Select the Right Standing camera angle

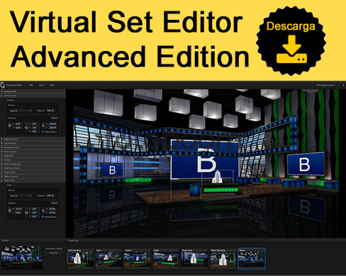[x=223, y=258]
